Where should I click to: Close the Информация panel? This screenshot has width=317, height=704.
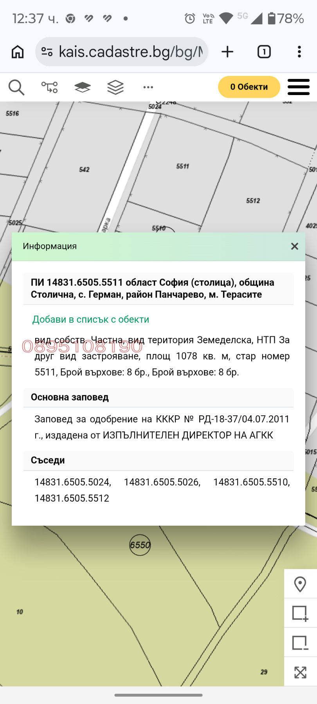tap(295, 246)
